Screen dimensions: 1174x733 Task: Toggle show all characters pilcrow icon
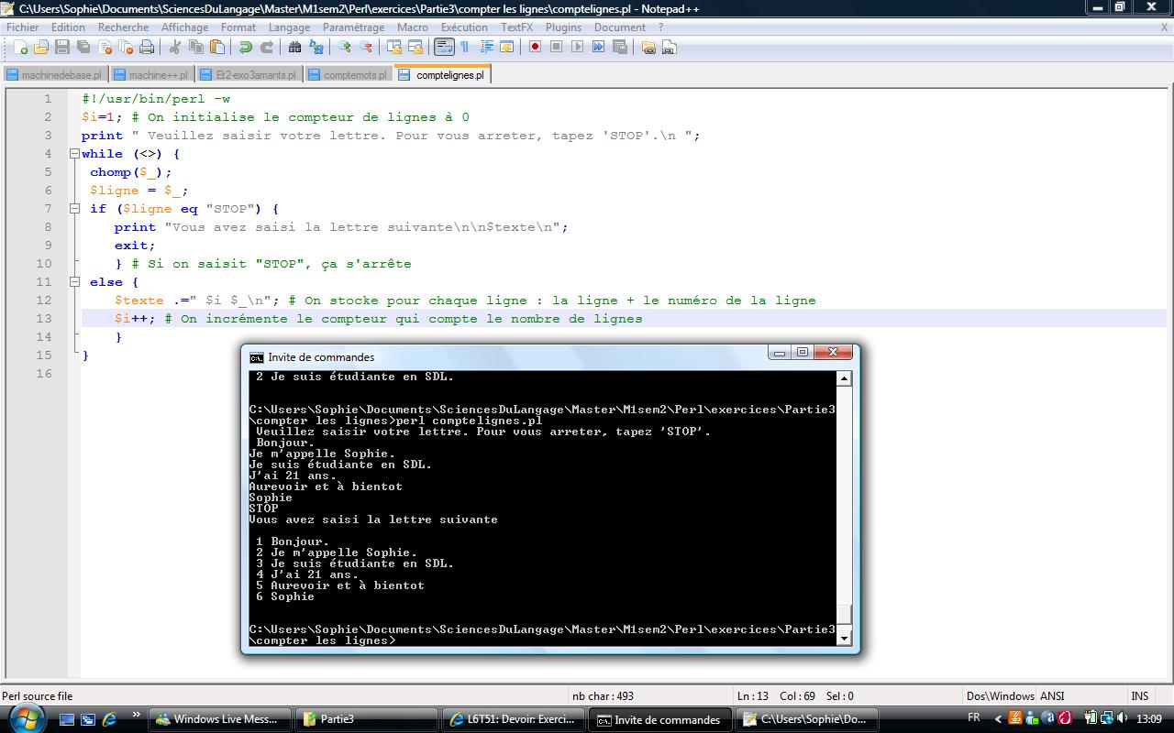[465, 47]
